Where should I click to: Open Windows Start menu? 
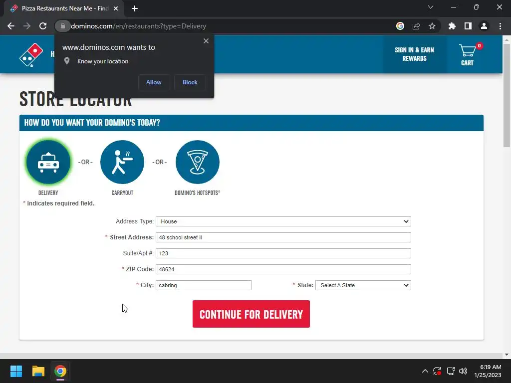pos(16,371)
